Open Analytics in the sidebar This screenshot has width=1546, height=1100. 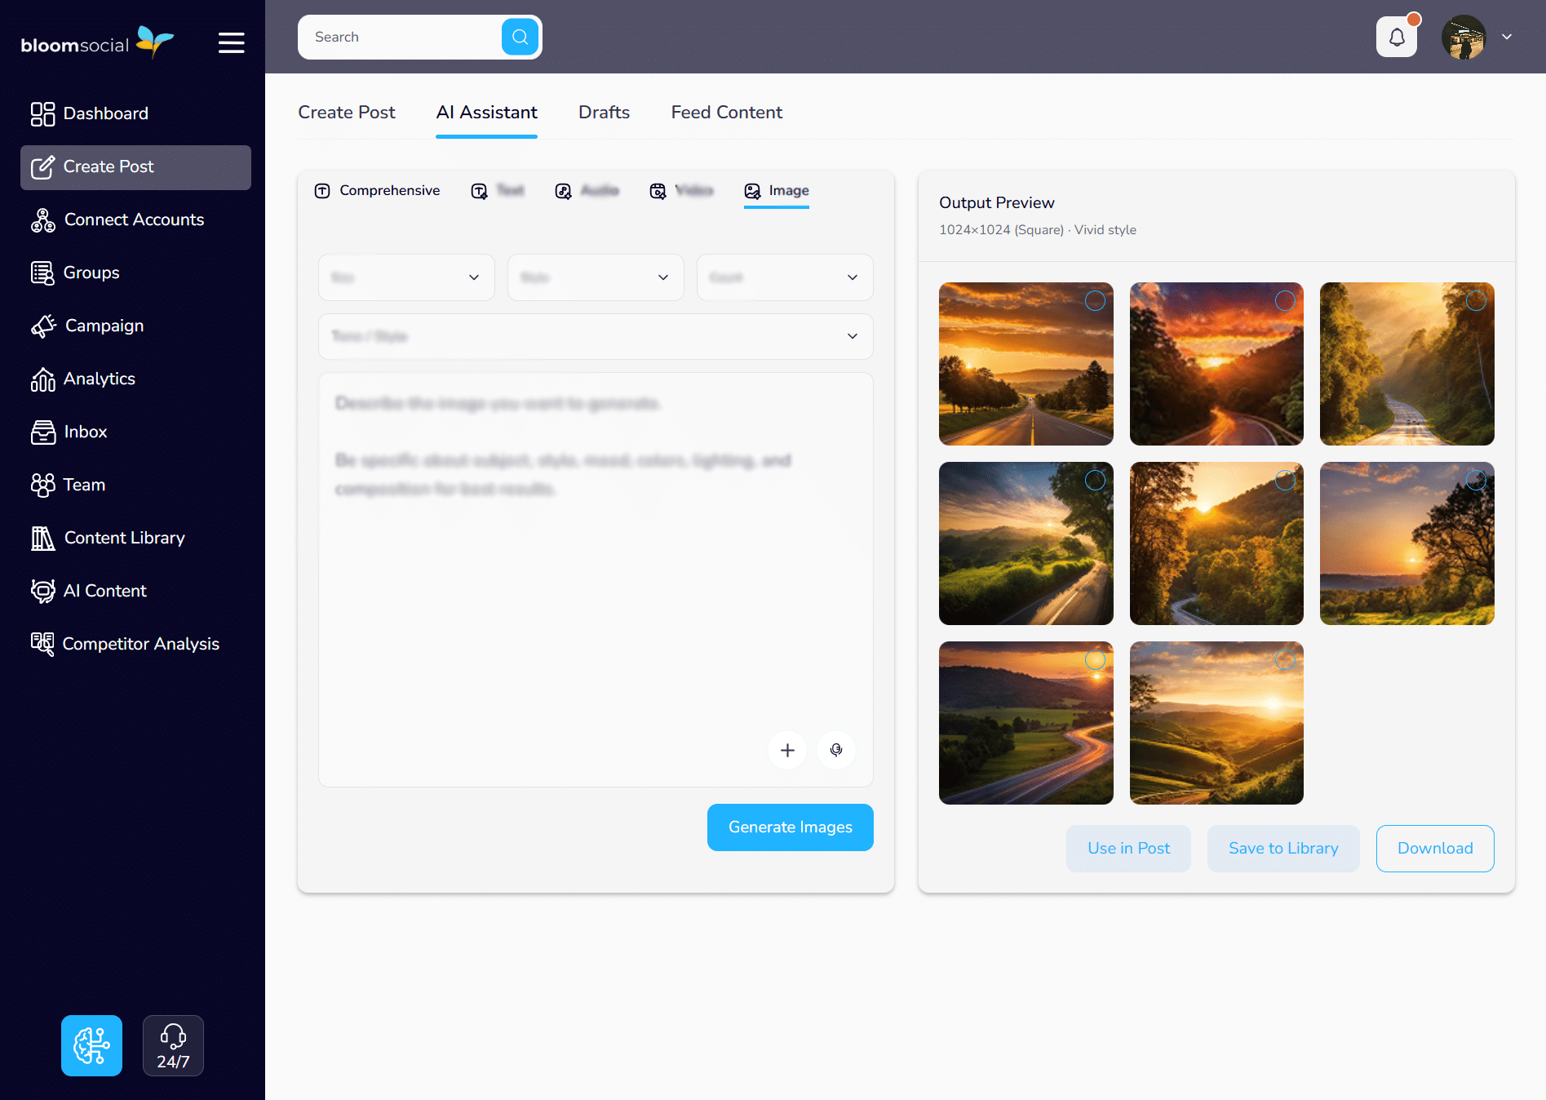135,379
